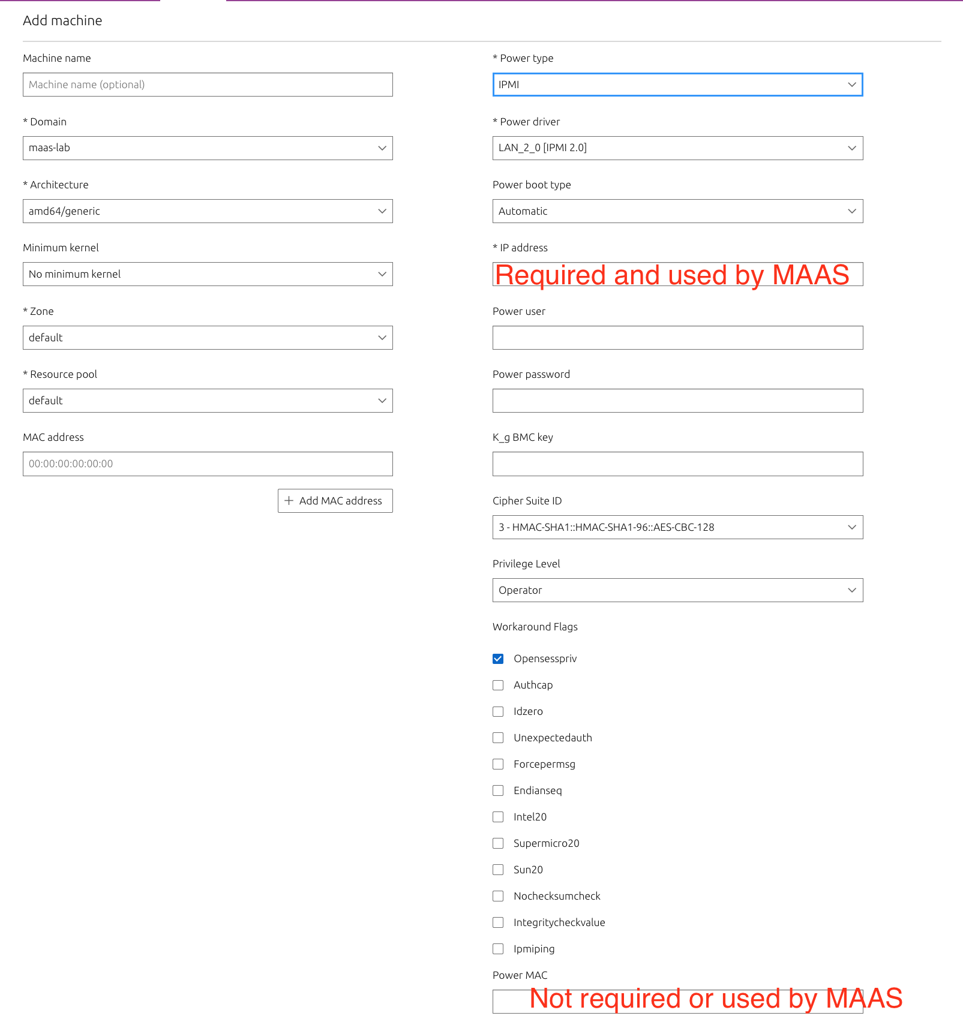963x1022 pixels.
Task: Click the Add MAC address button
Action: coord(335,501)
